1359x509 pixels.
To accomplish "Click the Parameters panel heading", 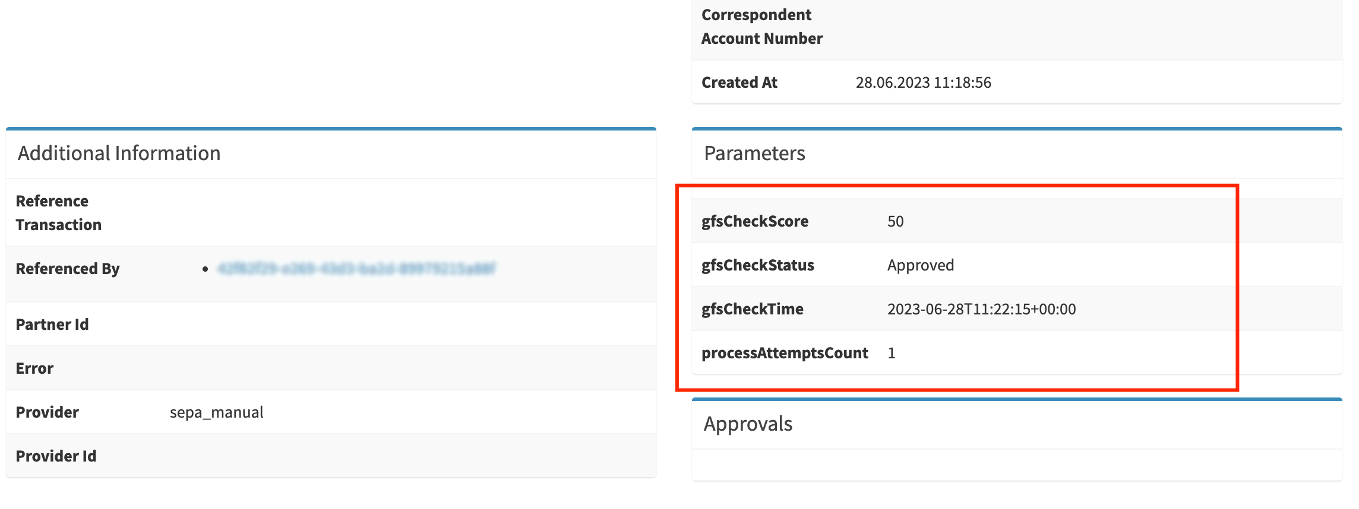I will [x=754, y=154].
